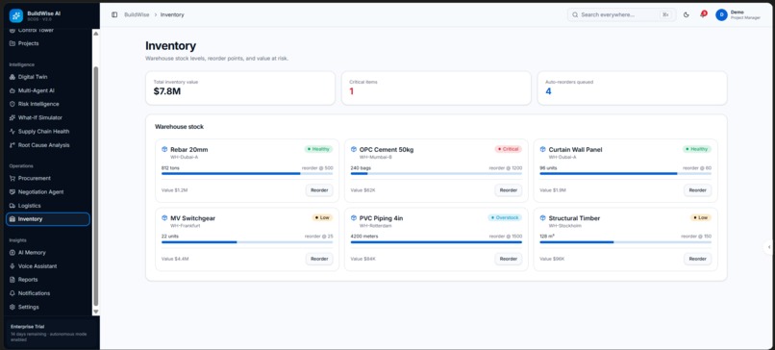Click the Risk Intelligence sidebar icon

pyautogui.click(x=12, y=104)
